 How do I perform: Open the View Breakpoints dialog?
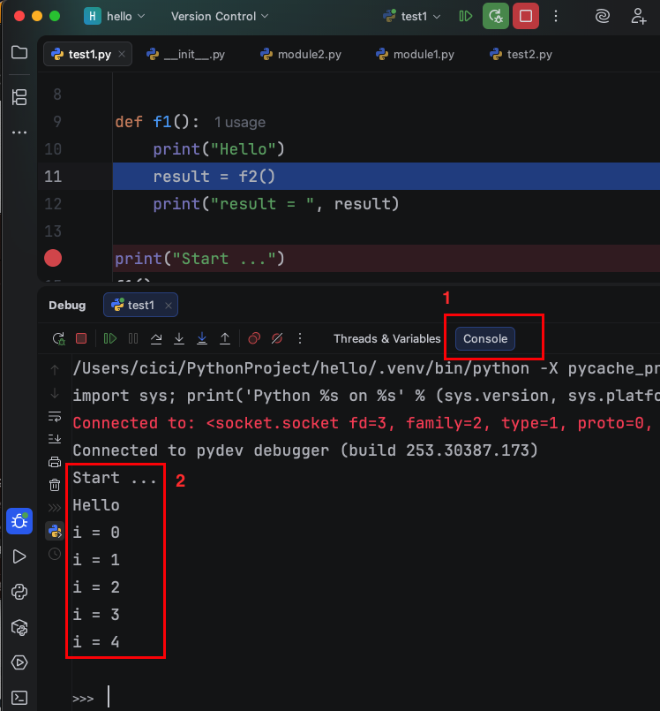[x=254, y=338]
